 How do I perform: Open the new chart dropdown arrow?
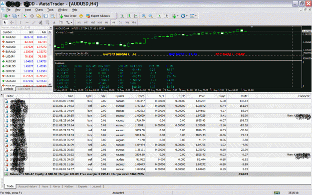coord(9,16)
